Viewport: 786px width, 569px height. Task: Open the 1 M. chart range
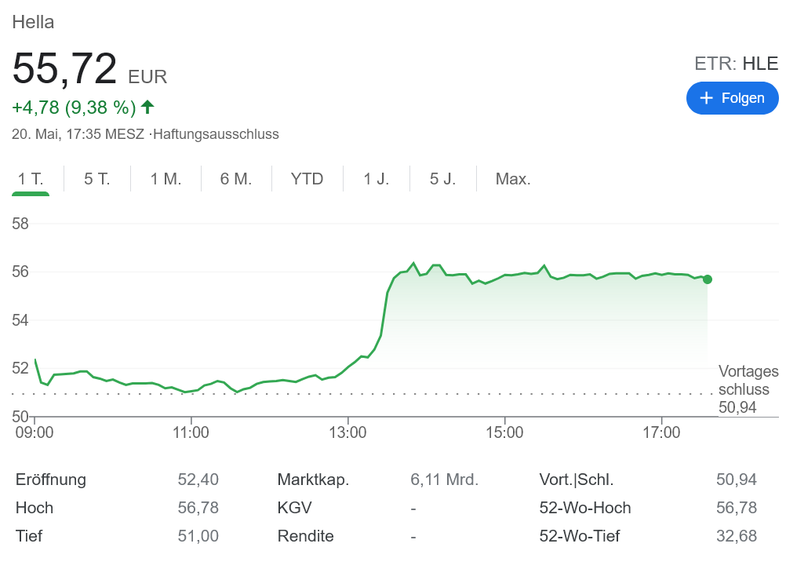pos(166,179)
